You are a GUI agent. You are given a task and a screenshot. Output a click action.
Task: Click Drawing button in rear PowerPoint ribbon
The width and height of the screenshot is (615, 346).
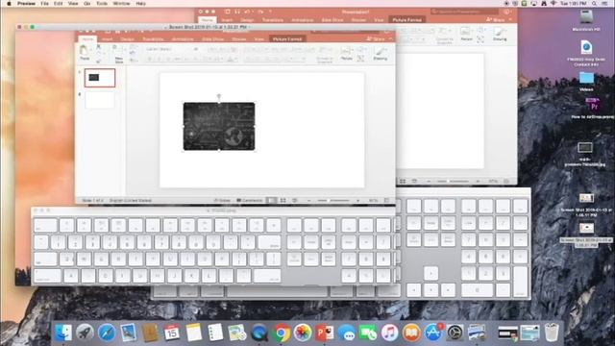pyautogui.click(x=500, y=35)
